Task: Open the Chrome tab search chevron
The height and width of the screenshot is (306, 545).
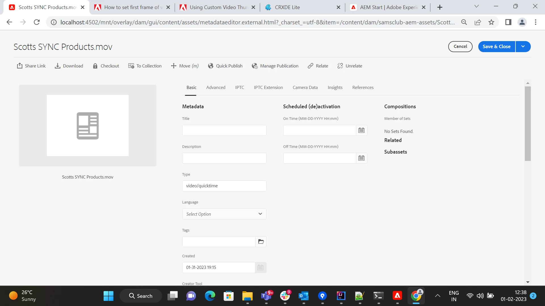Action: pos(477,7)
